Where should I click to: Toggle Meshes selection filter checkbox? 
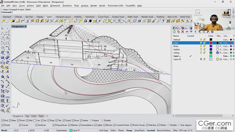[69, 125]
